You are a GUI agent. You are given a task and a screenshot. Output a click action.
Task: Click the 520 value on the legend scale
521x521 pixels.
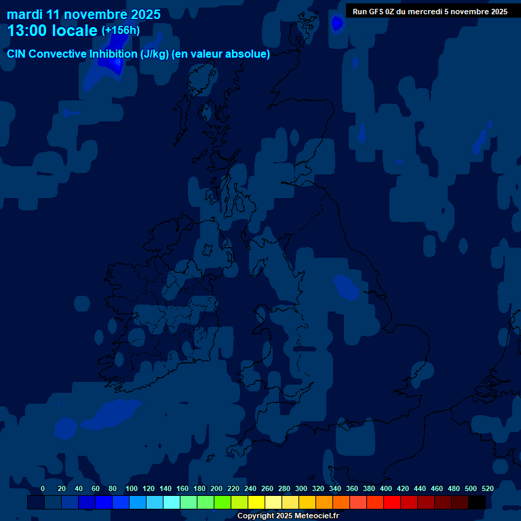(x=487, y=488)
